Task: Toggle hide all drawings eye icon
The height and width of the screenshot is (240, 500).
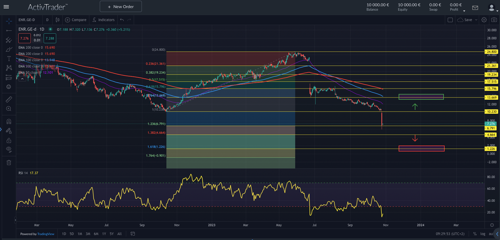Action: point(9,149)
